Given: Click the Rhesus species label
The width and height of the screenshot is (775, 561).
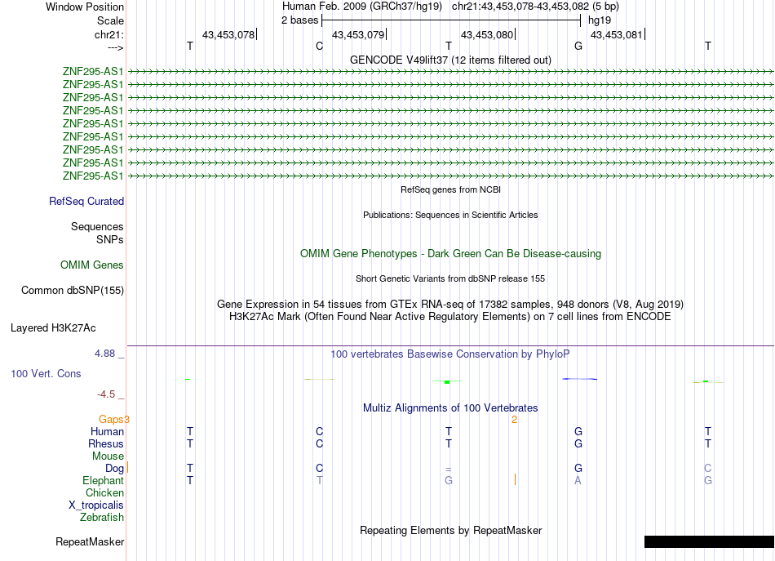Looking at the screenshot, I should coord(106,443).
